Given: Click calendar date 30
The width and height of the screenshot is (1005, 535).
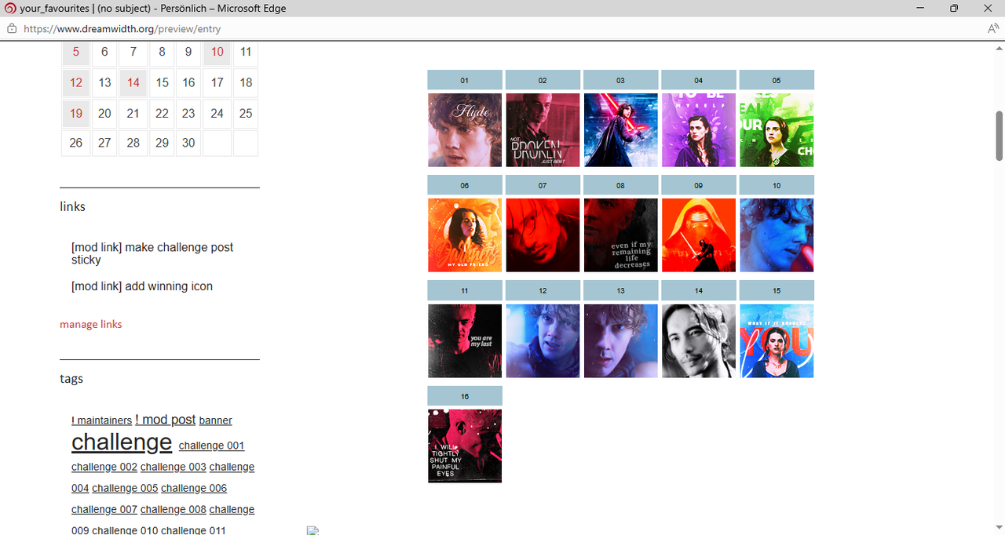Looking at the screenshot, I should [x=188, y=143].
